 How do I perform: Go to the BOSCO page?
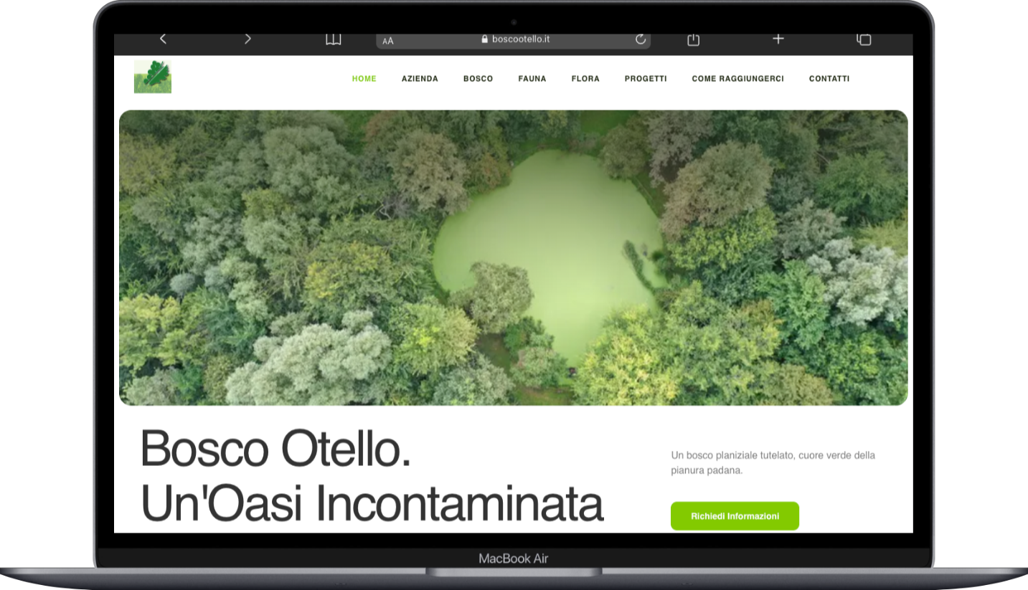pos(478,79)
